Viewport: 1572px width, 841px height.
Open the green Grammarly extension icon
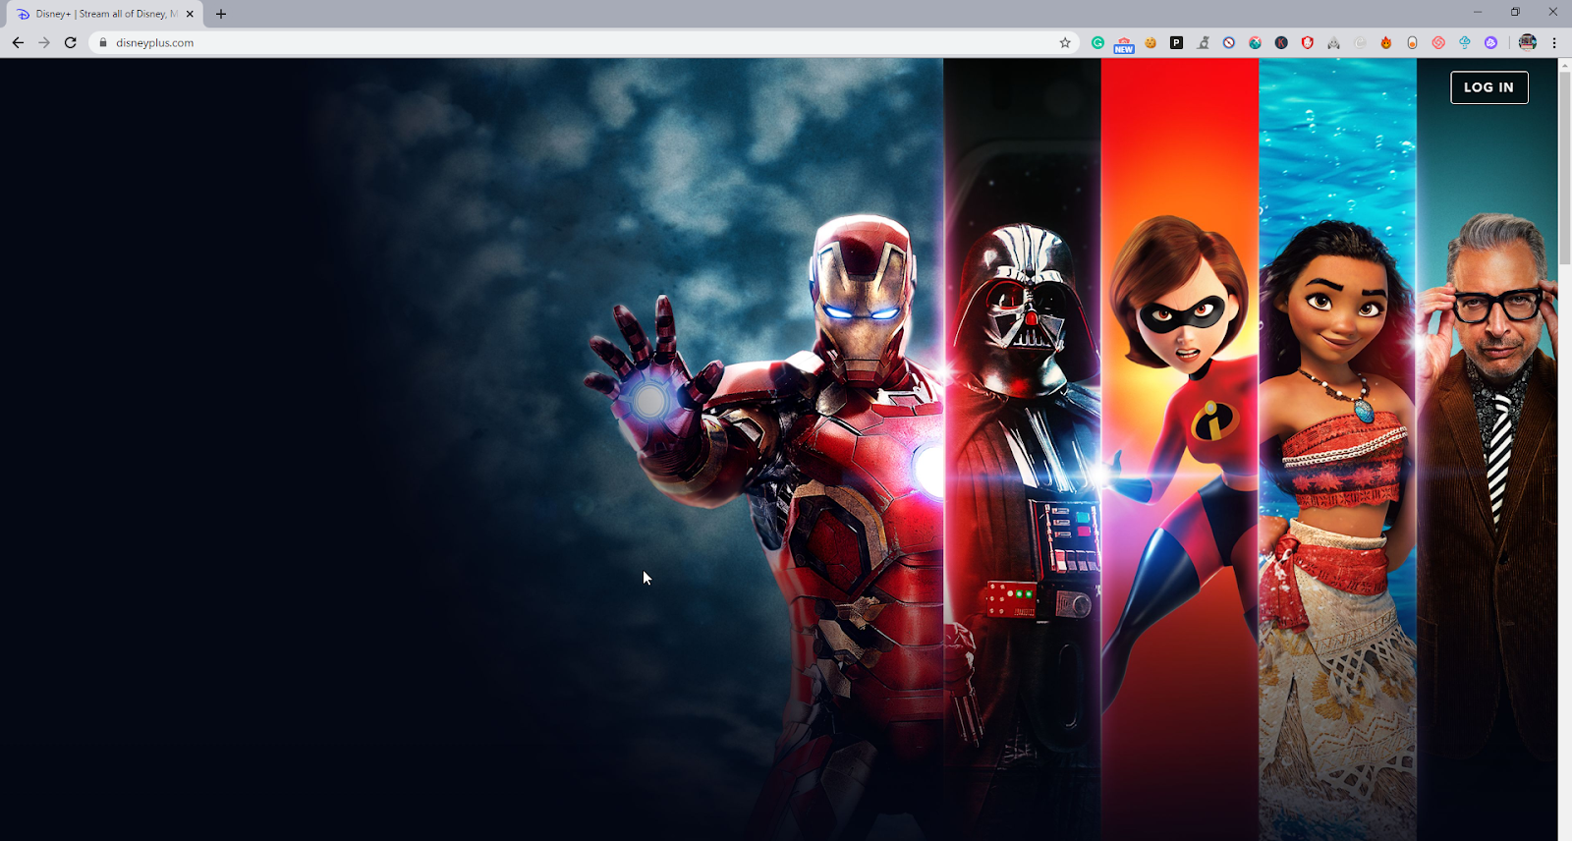click(1098, 42)
